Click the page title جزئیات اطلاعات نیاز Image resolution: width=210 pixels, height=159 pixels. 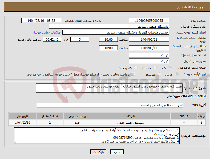tap(190, 7)
